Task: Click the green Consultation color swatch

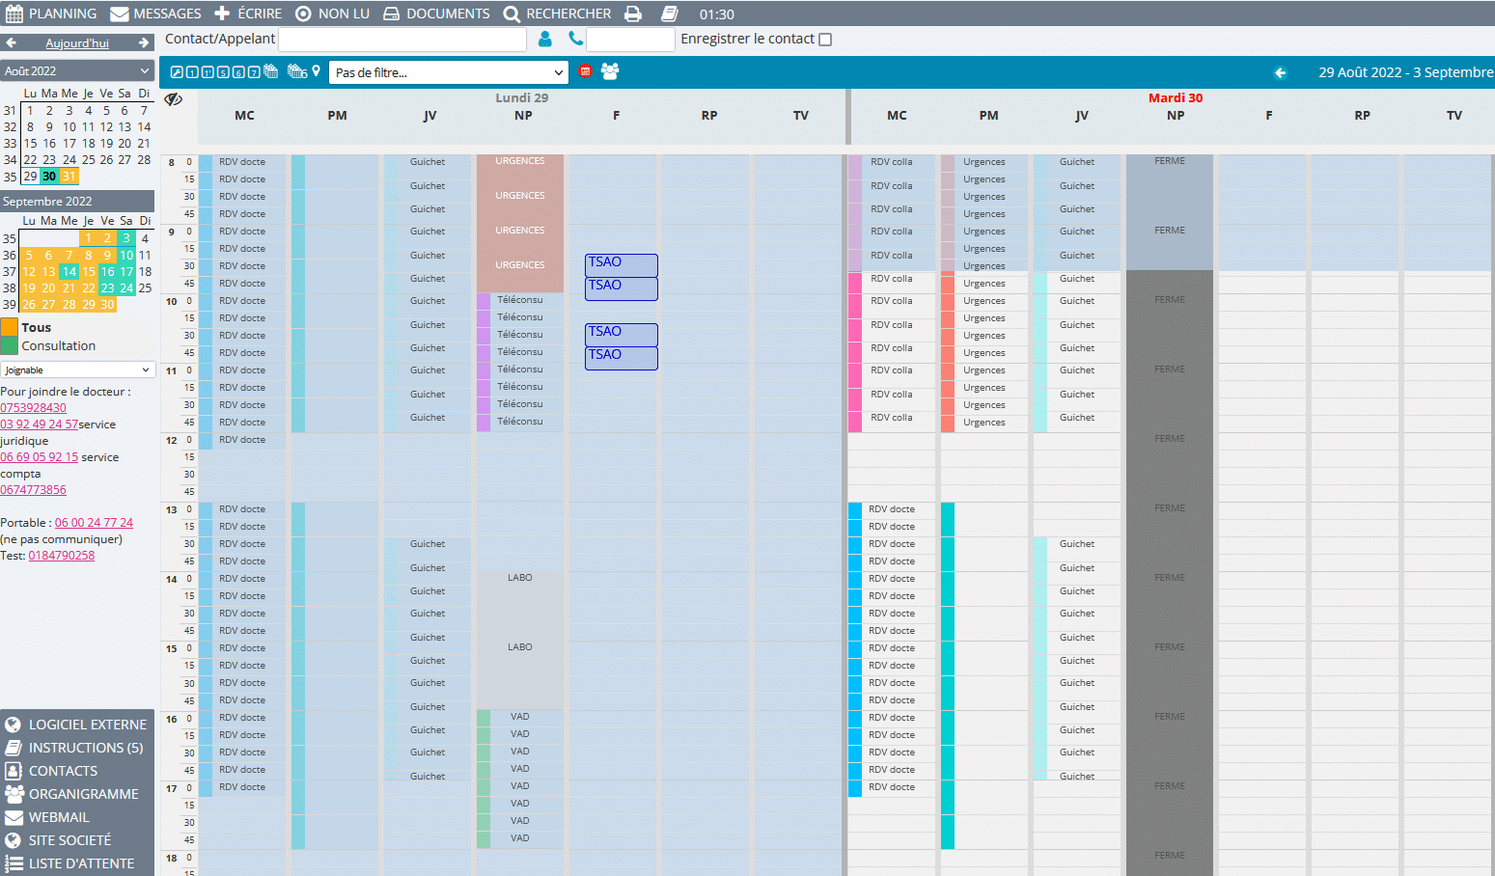Action: (10, 345)
